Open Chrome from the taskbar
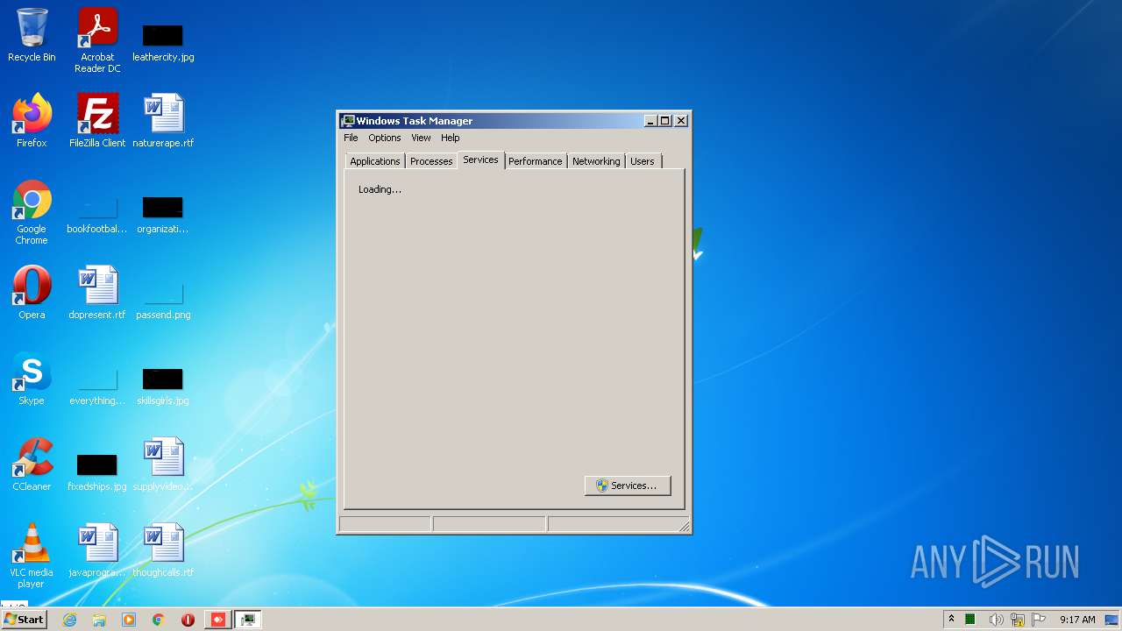The image size is (1122, 631). pyautogui.click(x=159, y=620)
